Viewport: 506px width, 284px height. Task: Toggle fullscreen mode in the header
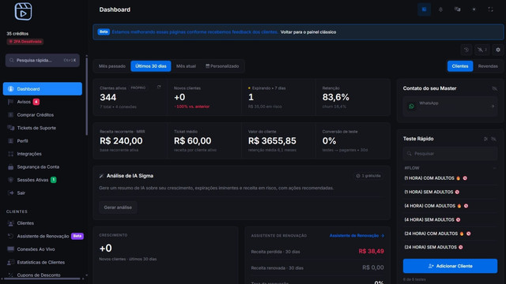(x=490, y=9)
